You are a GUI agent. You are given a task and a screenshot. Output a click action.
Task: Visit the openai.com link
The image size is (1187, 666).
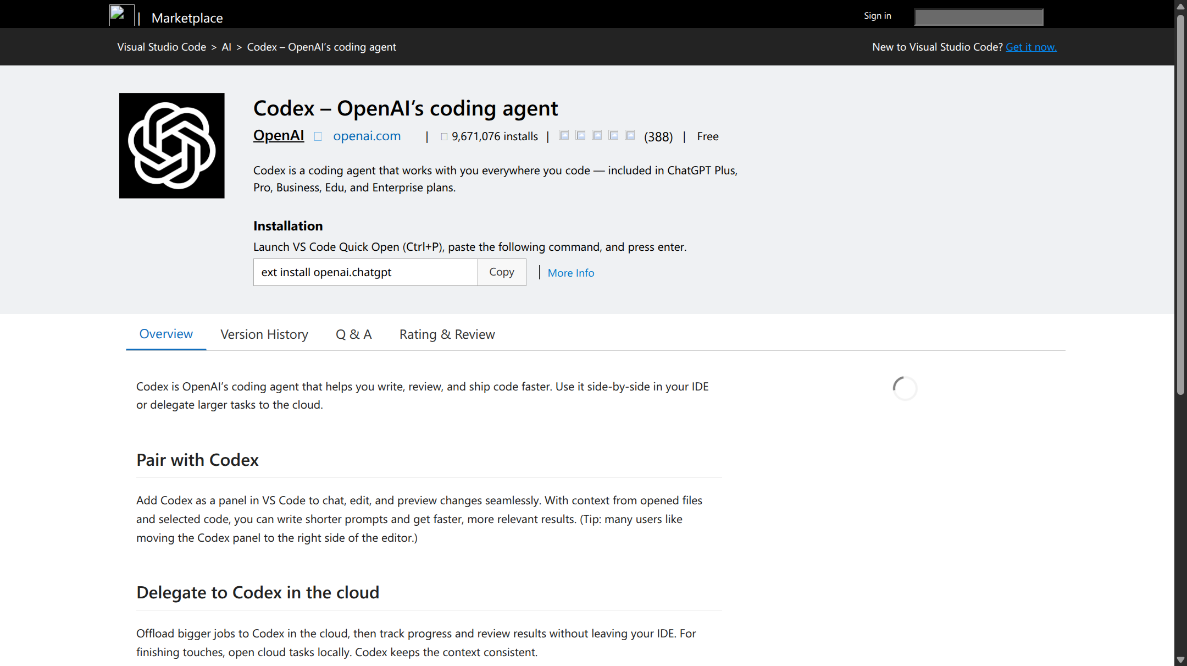[367, 136]
